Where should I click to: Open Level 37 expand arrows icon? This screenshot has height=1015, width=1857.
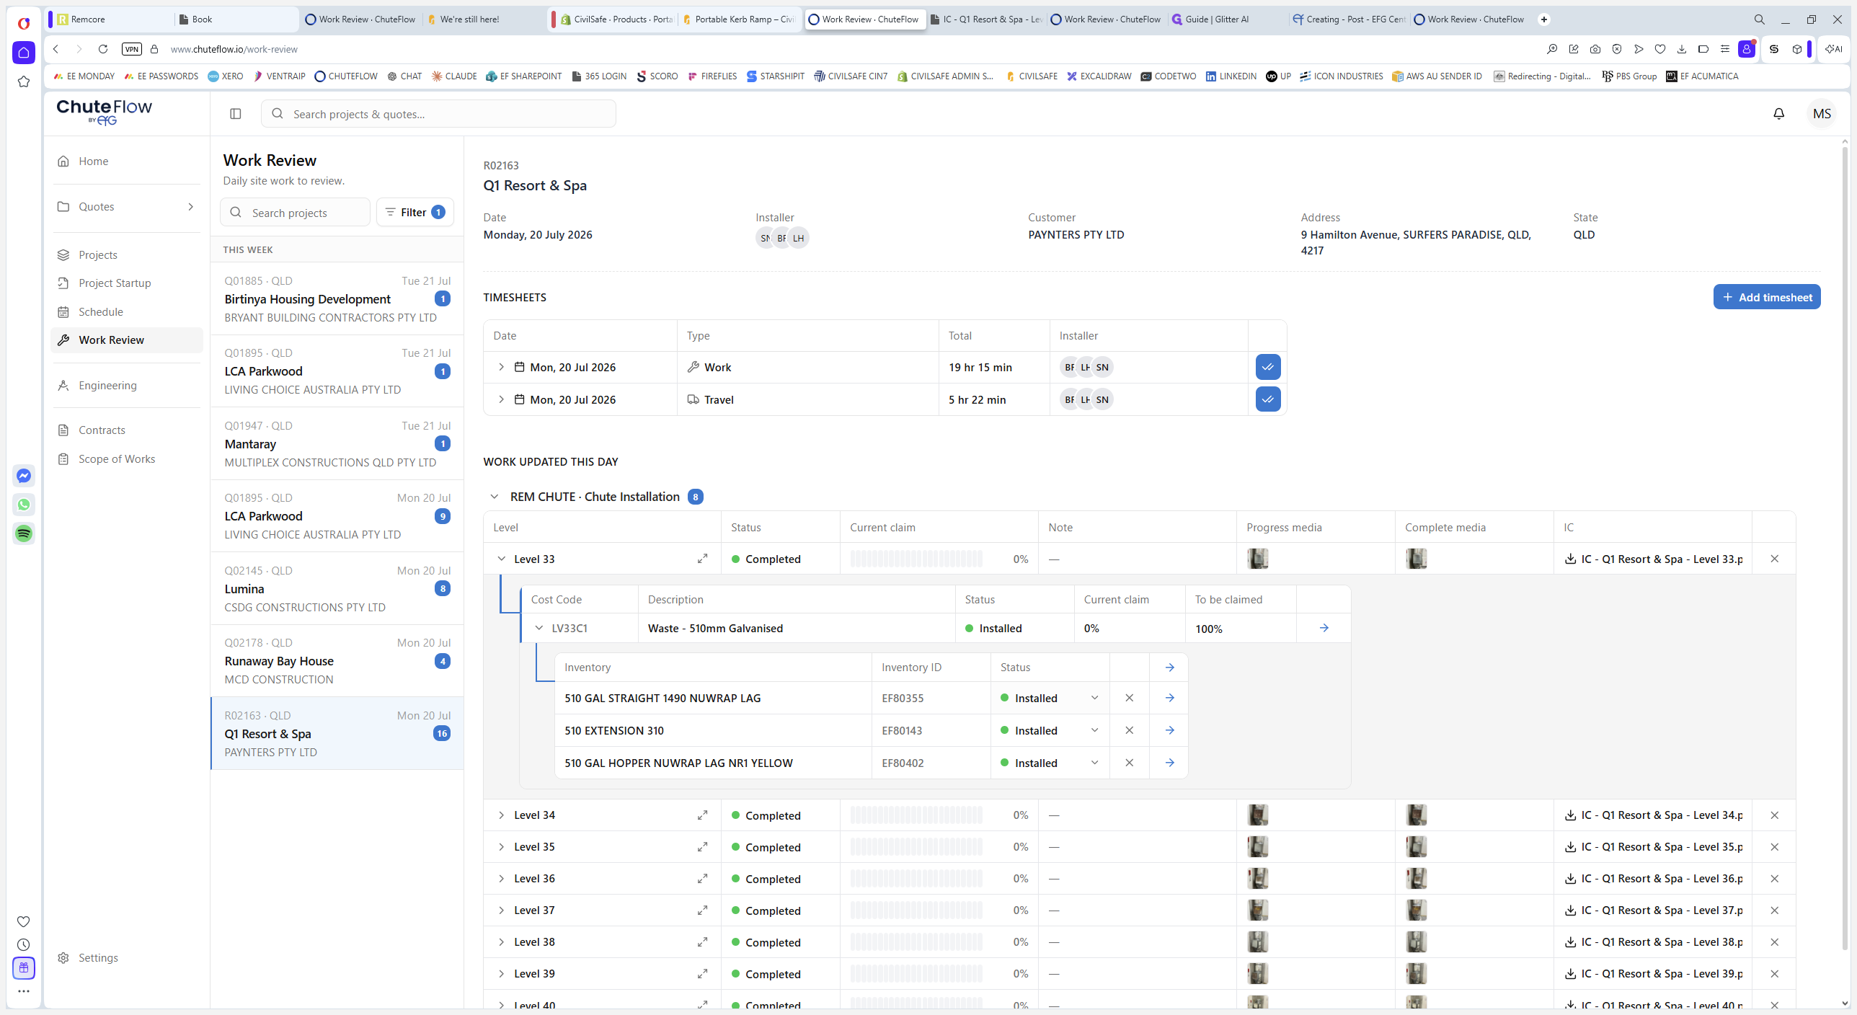(702, 910)
